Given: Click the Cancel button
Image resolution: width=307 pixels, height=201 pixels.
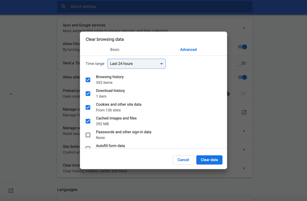Looking at the screenshot, I should point(183,160).
